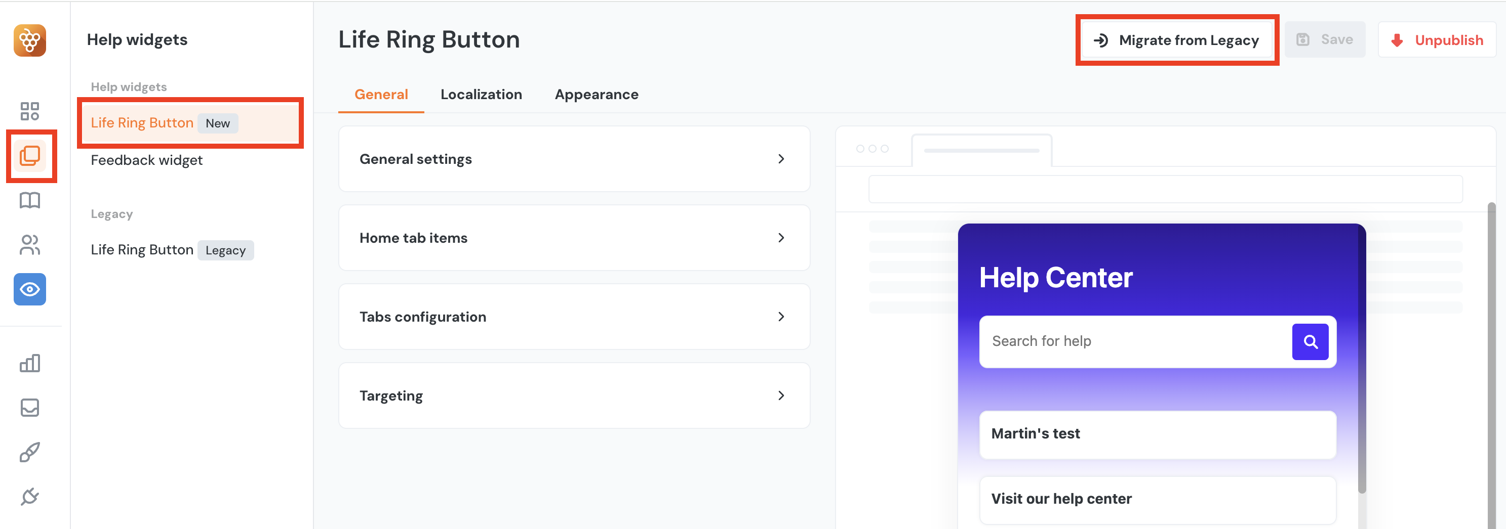
Task: Expand the General settings section
Action: 574,159
